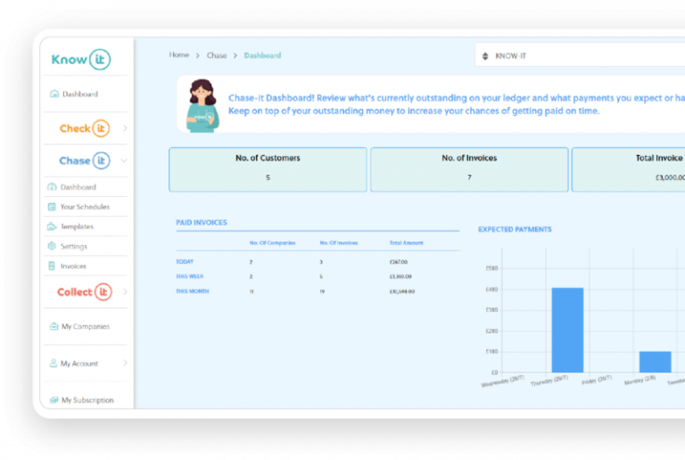Click the Thursday expected payments bar
The image size is (685, 460).
567,330
